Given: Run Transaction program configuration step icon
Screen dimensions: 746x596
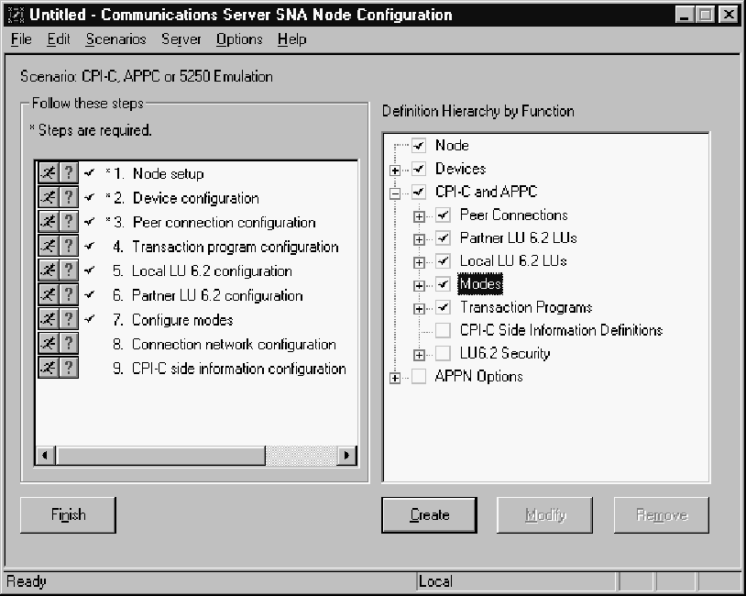Looking at the screenshot, I should [49, 246].
